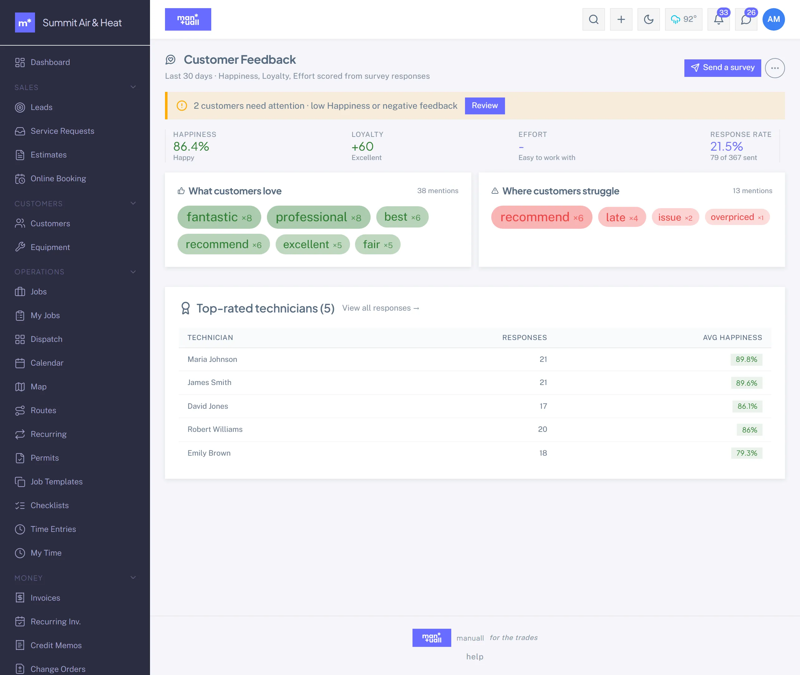
Task: Click the David Jones technician row
Action: click(x=475, y=406)
